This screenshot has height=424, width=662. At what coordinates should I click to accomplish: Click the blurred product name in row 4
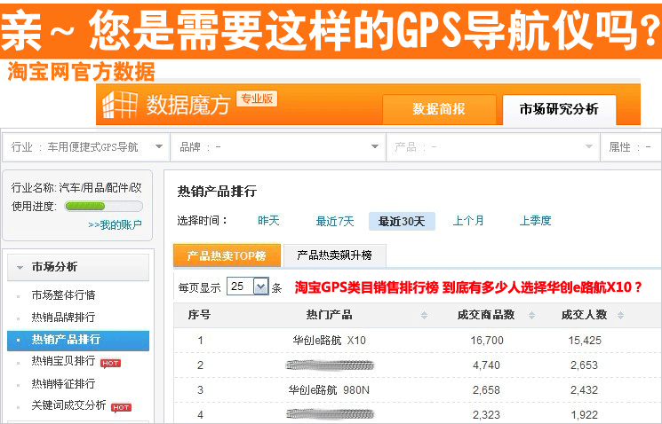tap(330, 415)
